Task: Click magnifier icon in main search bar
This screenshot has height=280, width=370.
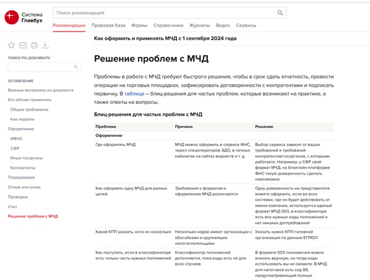Action: pos(281,12)
